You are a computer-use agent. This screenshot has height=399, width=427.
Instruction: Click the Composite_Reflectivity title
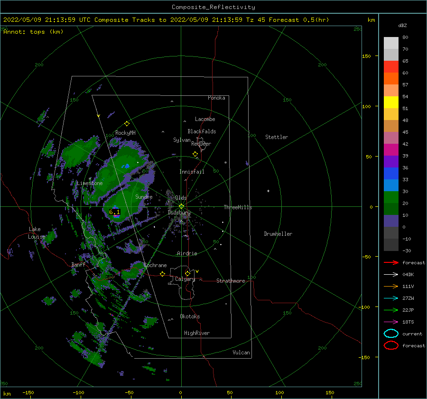[213, 7]
